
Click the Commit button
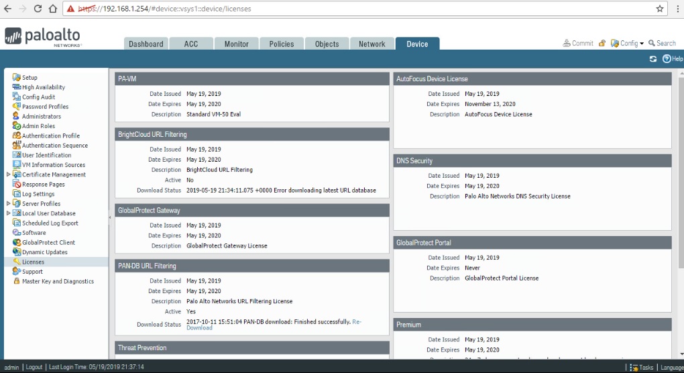click(x=578, y=43)
